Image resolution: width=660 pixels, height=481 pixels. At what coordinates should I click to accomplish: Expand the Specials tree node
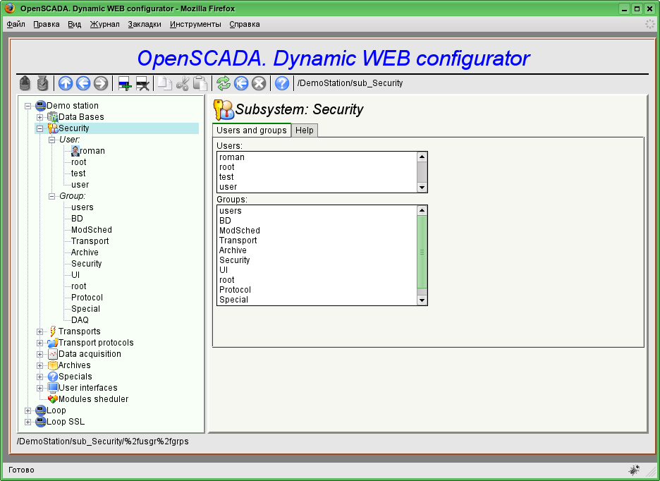(39, 377)
